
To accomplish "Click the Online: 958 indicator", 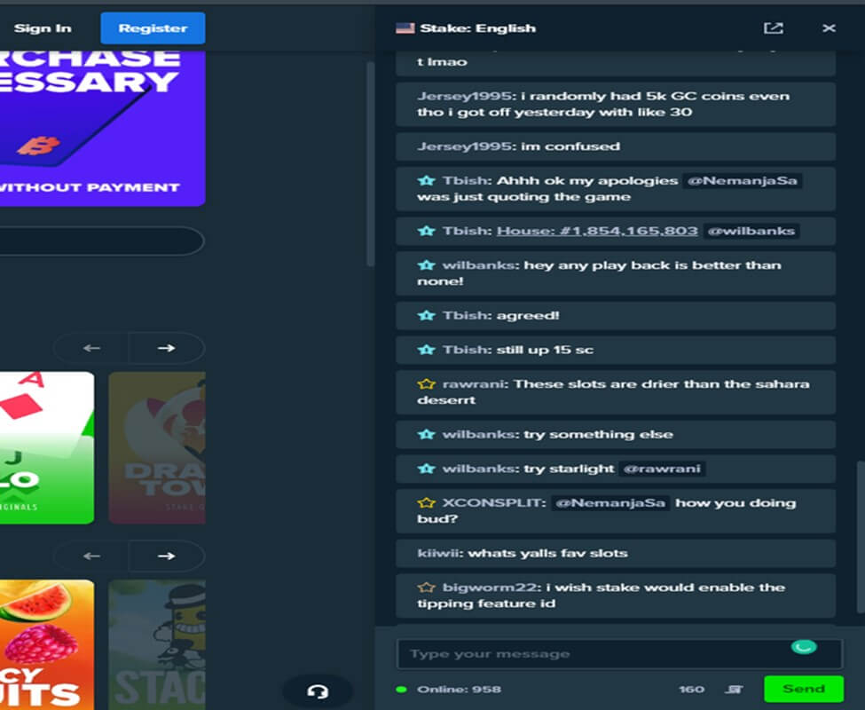I will coord(449,689).
